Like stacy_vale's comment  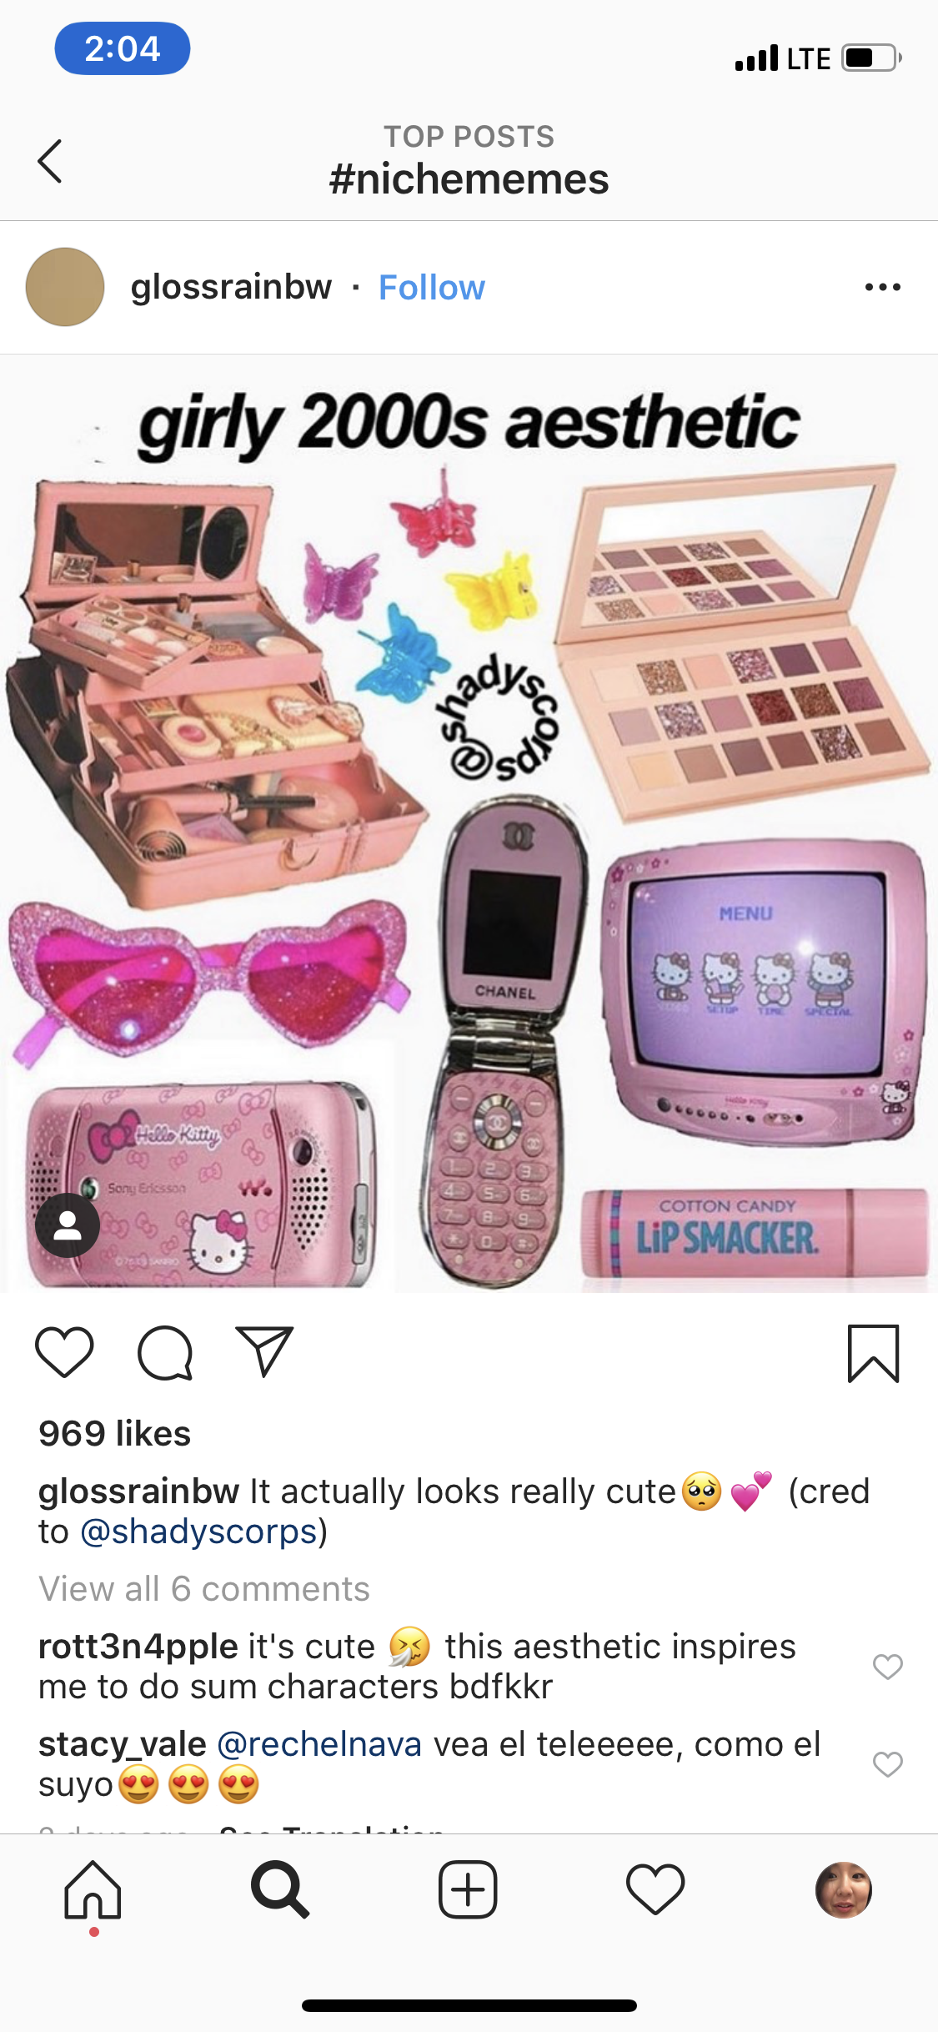887,1764
